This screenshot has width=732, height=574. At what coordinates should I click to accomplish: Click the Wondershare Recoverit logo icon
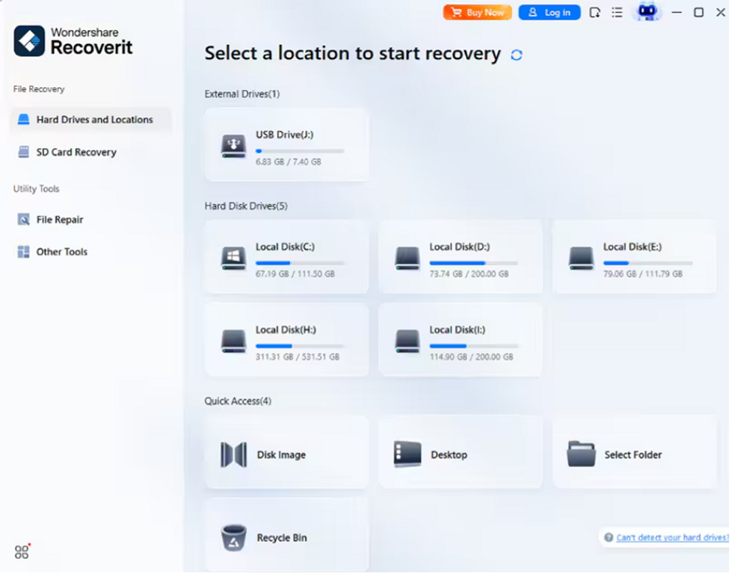[x=29, y=41]
